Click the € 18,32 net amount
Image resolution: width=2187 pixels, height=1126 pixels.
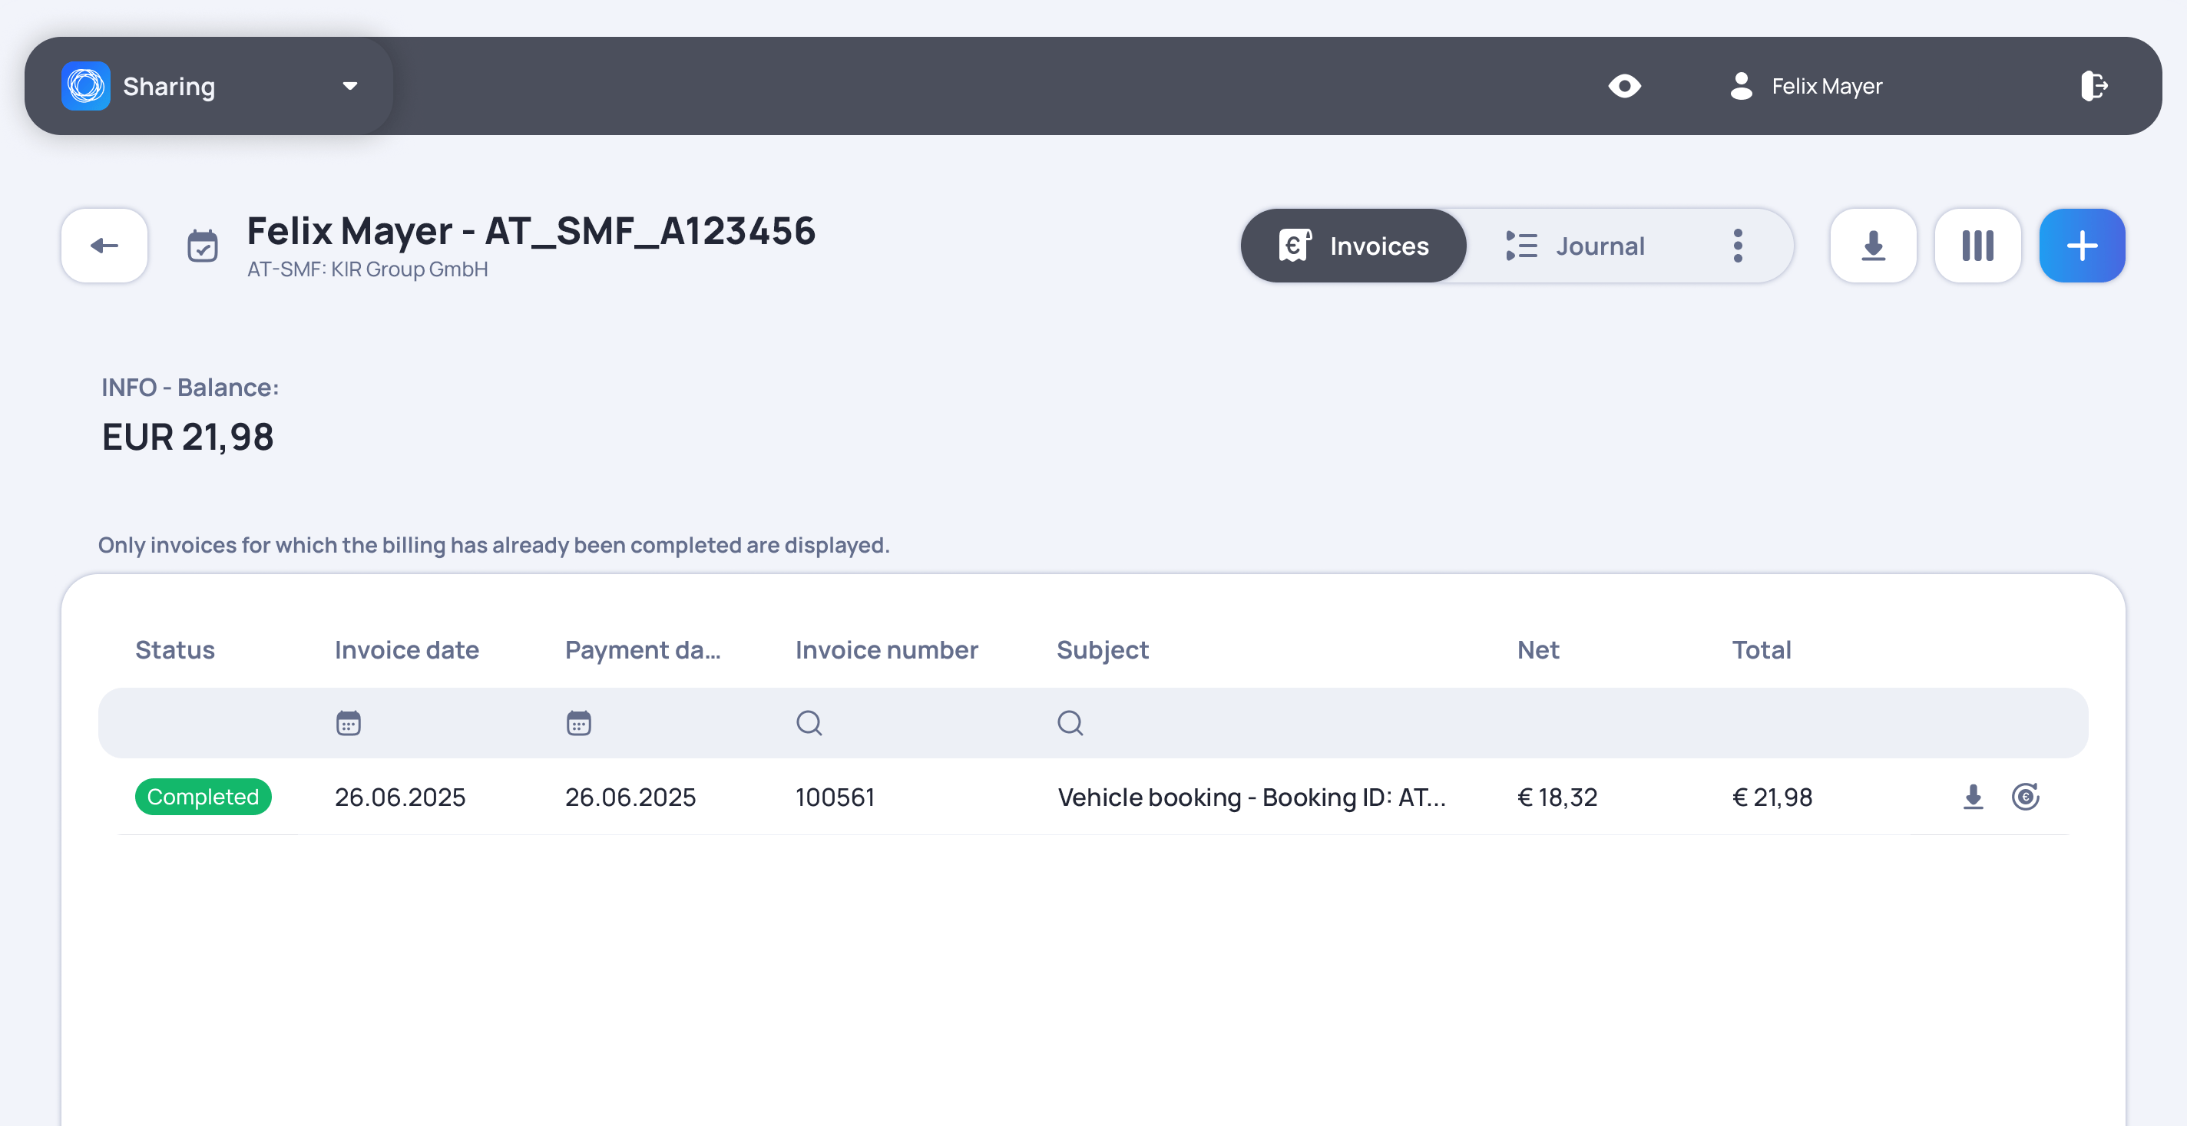pos(1557,797)
